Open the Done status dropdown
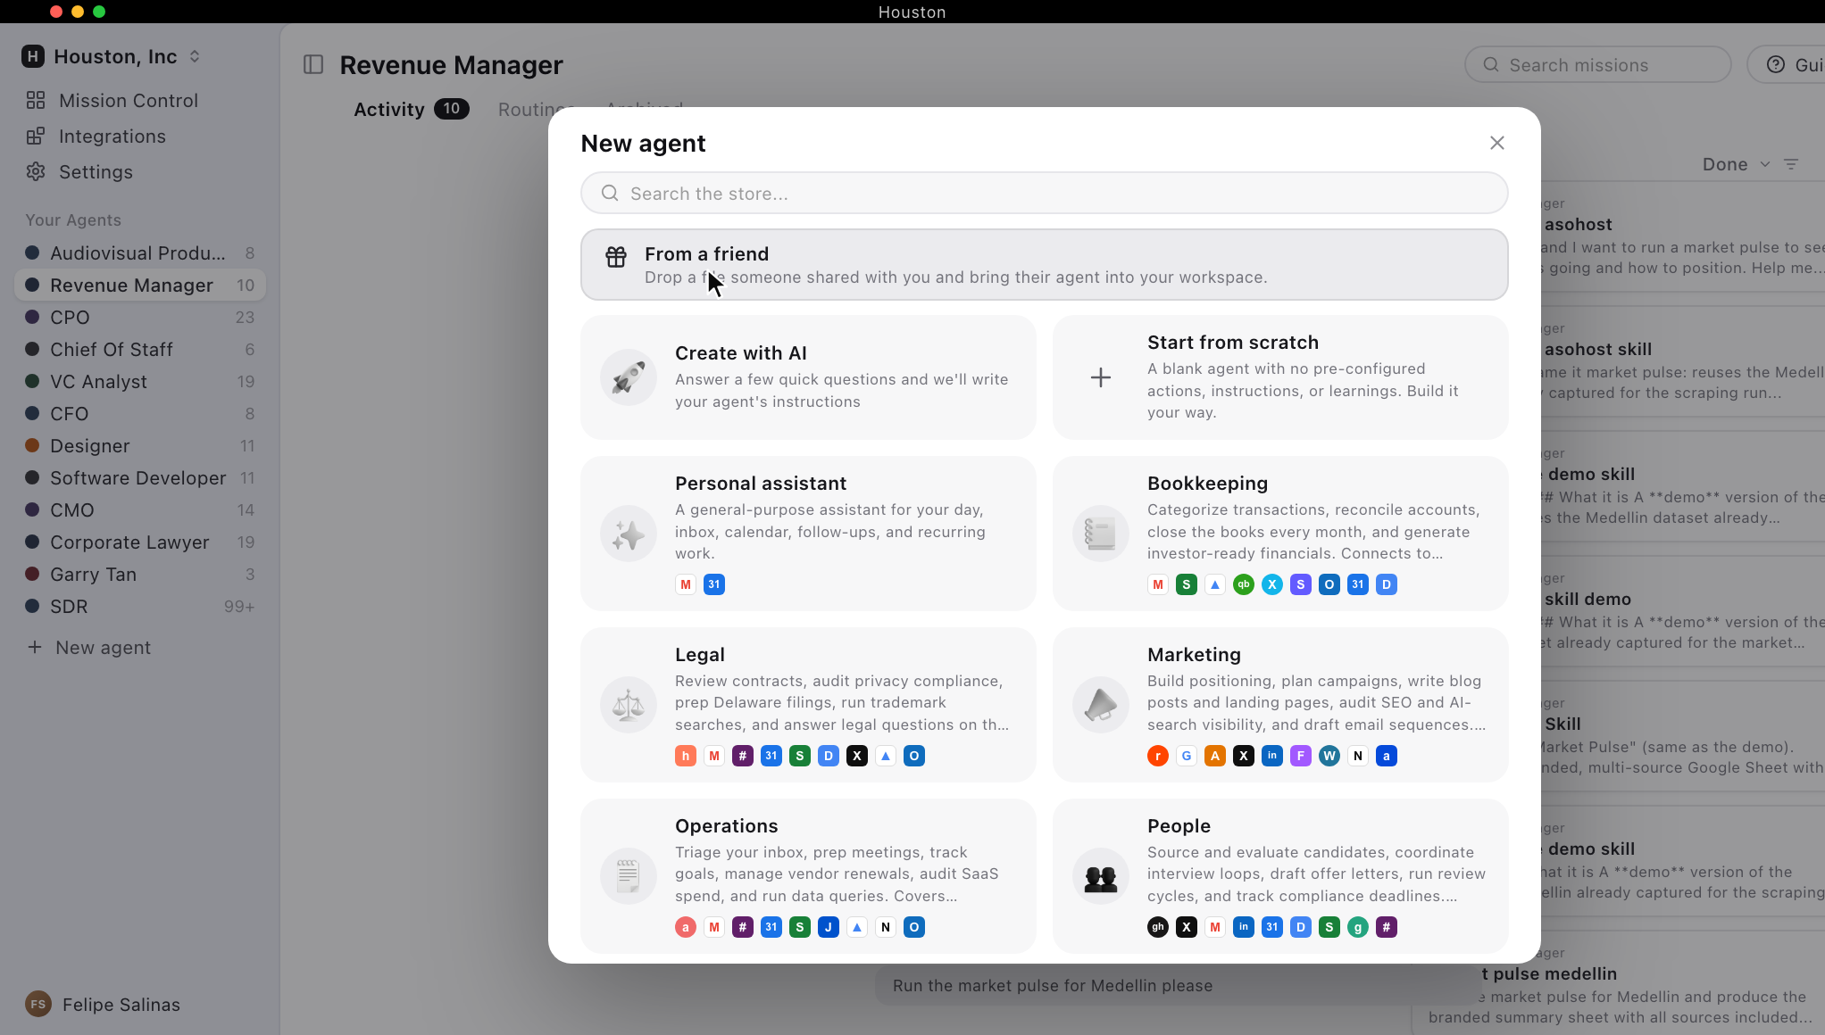The height and width of the screenshot is (1035, 1825). click(x=1736, y=164)
